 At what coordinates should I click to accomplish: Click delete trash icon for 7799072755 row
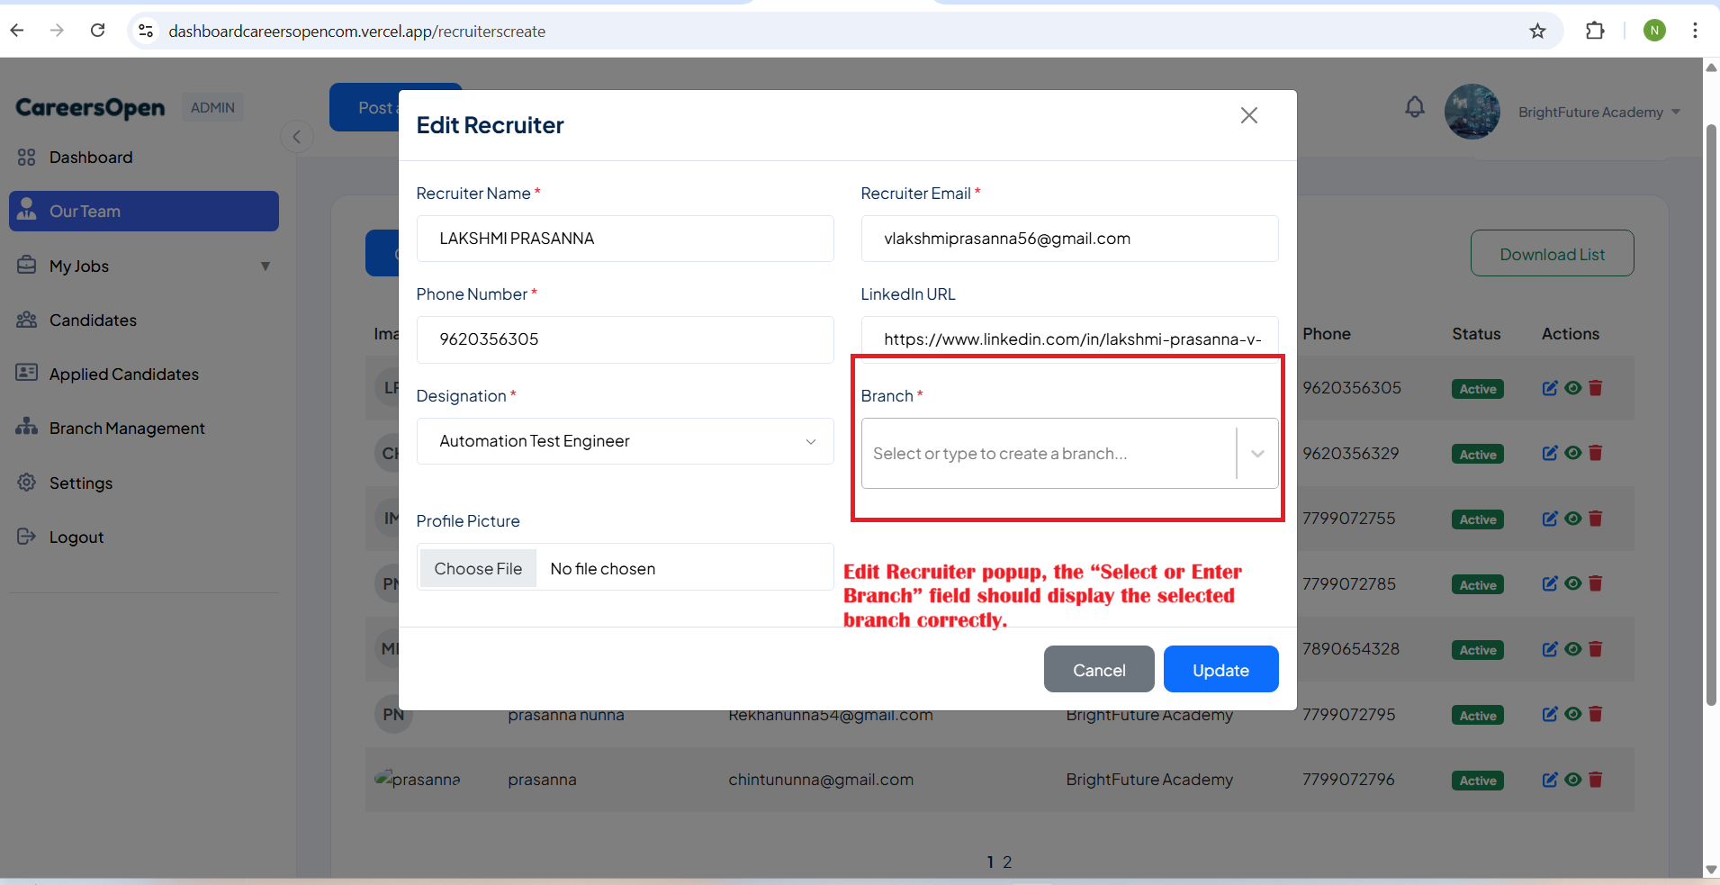tap(1596, 519)
